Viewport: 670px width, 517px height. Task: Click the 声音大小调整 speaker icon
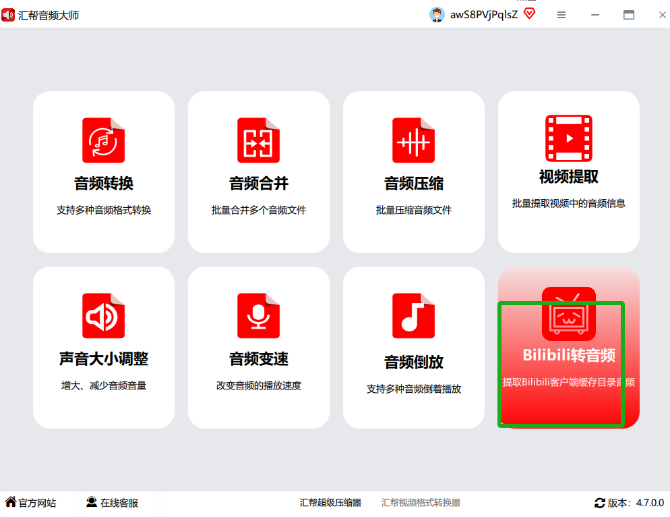(103, 316)
